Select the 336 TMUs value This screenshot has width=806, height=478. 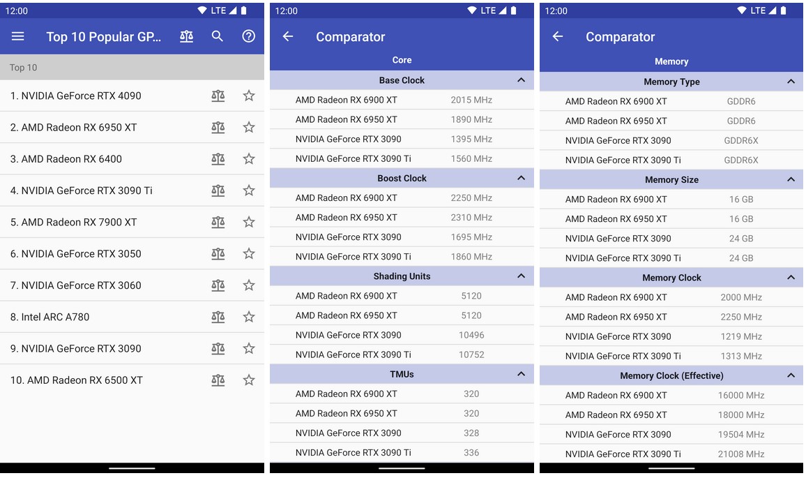pyautogui.click(x=471, y=453)
